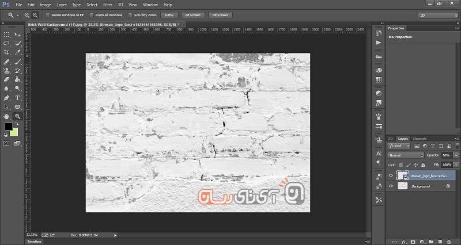
Task: Select the Crop tool
Action: pos(6,52)
